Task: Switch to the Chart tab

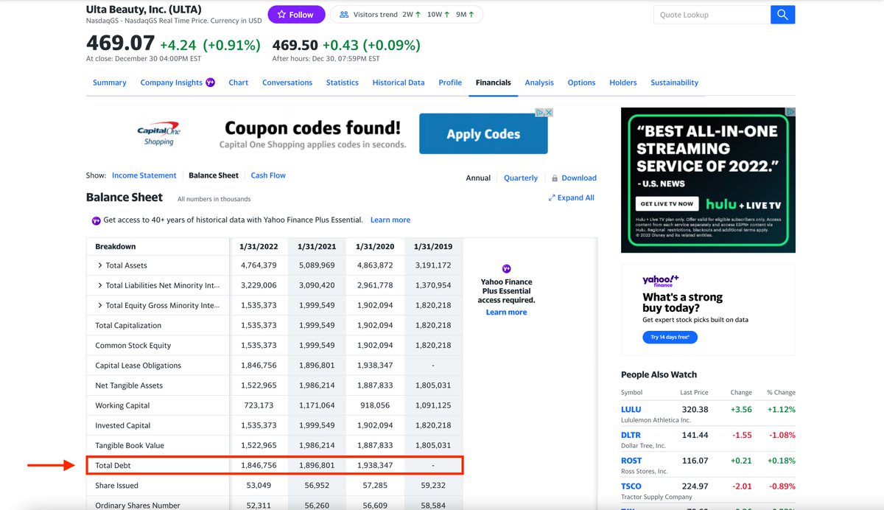Action: [x=239, y=83]
